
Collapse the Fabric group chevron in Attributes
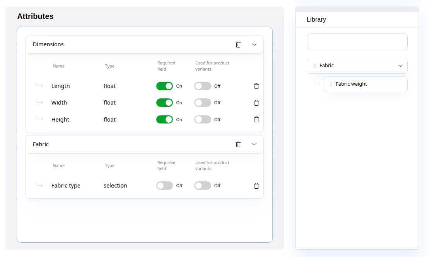click(254, 144)
